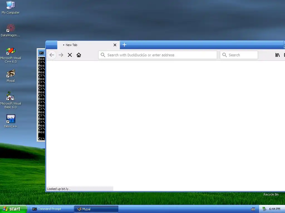Focus the DuckDuckGo address bar
Image resolution: width=285 pixels, height=213 pixels.
click(158, 55)
